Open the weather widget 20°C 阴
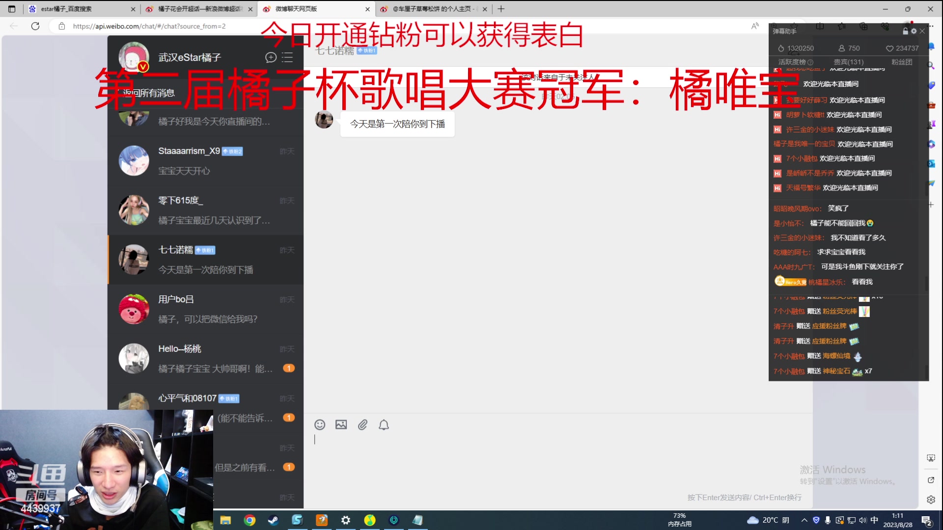This screenshot has height=530, width=943. tap(768, 520)
